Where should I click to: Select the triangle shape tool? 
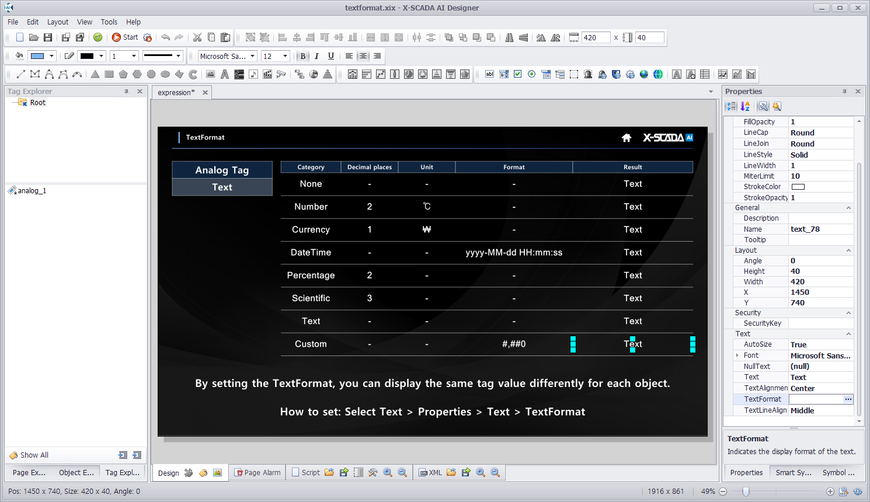click(95, 74)
